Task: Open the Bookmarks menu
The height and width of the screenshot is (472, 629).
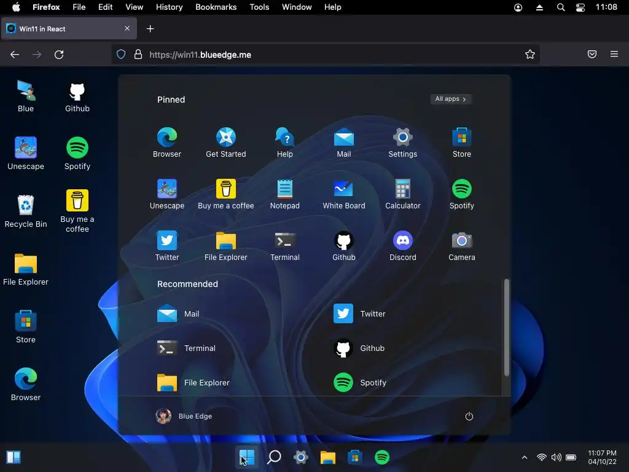Action: [x=216, y=7]
